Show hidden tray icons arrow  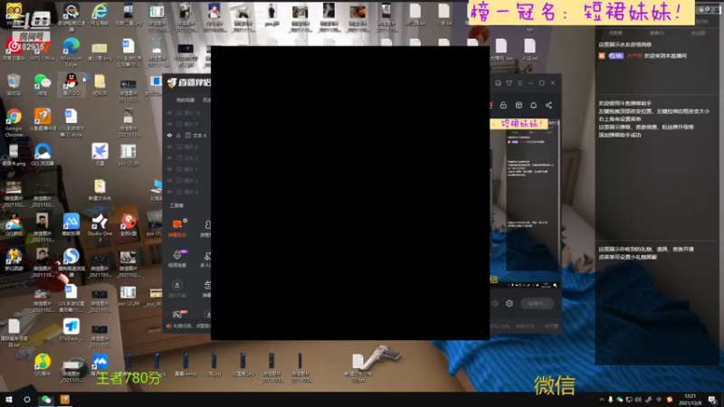tap(601, 400)
